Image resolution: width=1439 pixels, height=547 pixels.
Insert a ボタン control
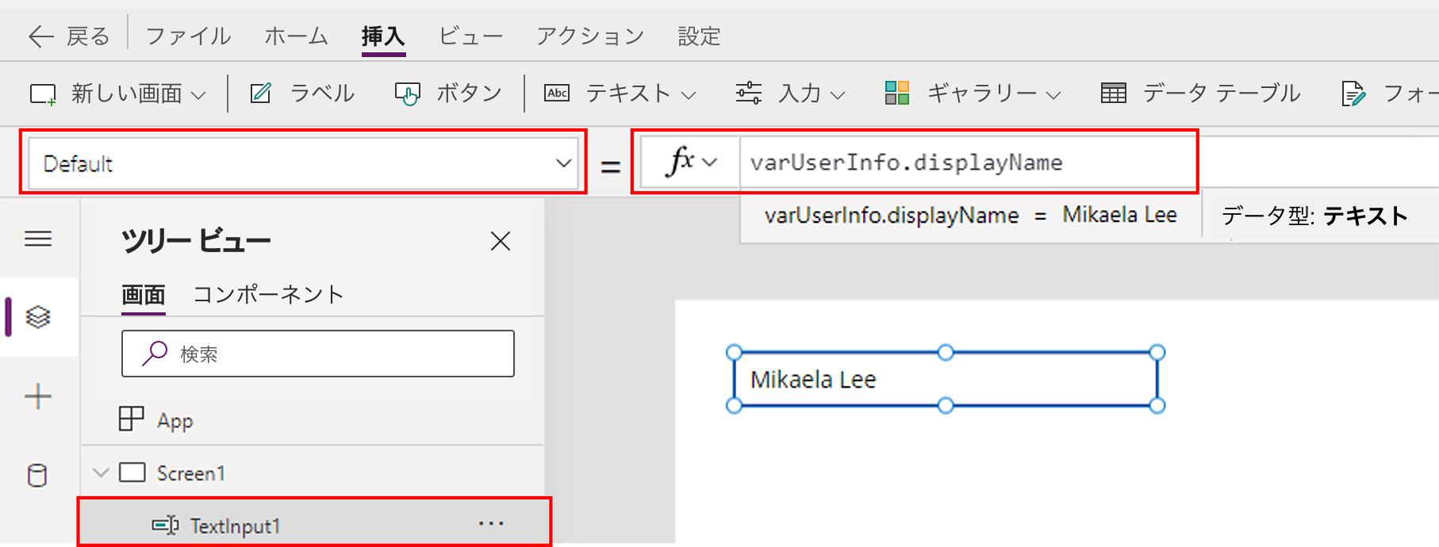pyautogui.click(x=449, y=94)
